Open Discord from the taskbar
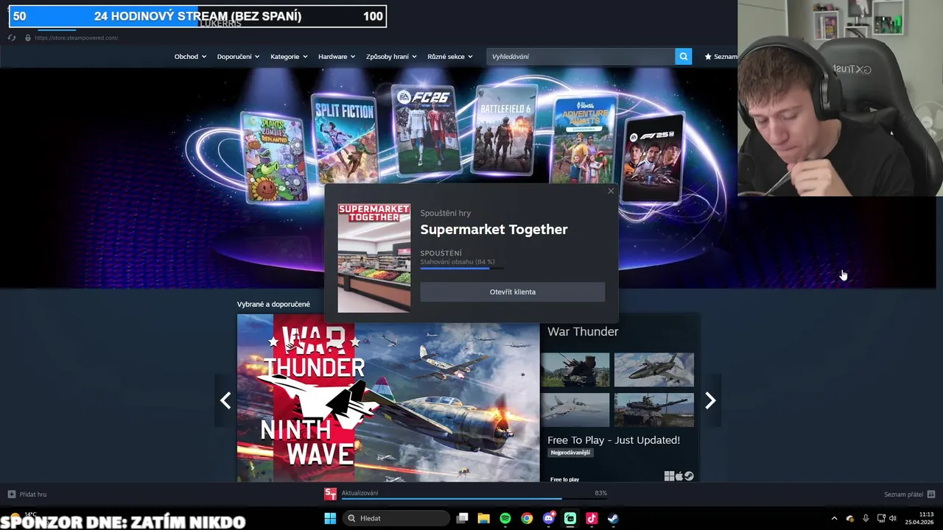943x530 pixels. click(x=548, y=518)
